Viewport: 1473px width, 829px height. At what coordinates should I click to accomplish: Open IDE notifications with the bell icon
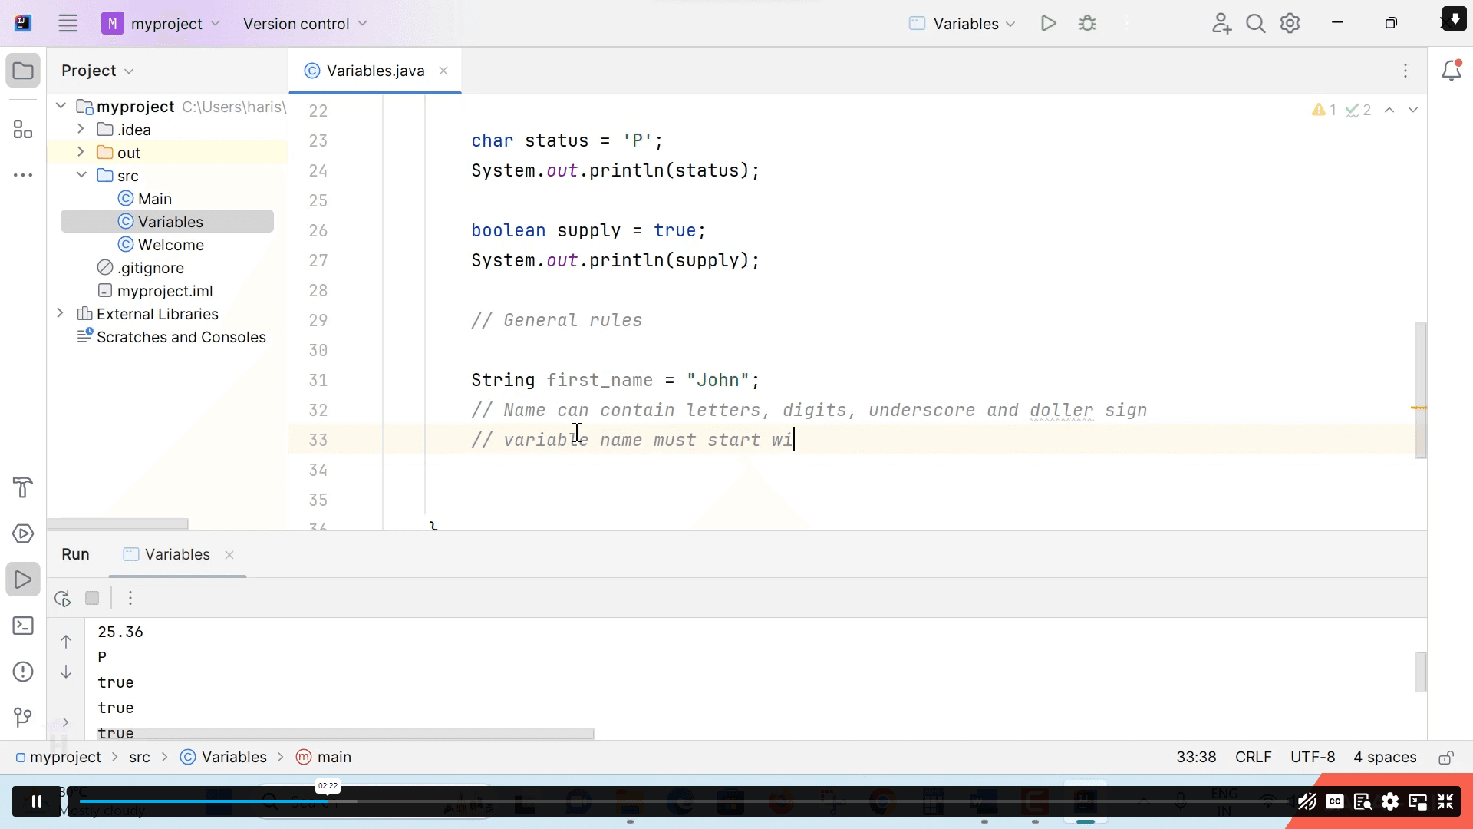[x=1452, y=70]
